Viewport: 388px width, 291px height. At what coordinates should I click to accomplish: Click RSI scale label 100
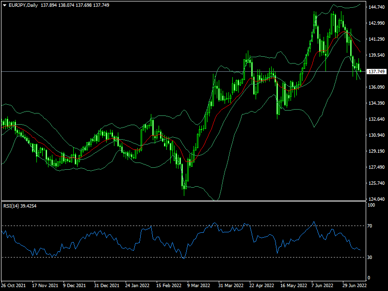(x=371, y=205)
